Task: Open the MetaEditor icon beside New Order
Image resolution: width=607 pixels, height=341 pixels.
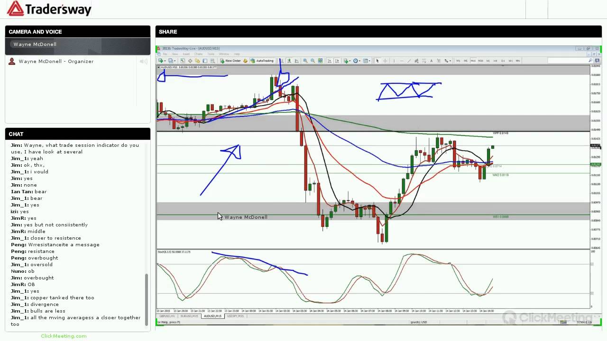Action: pyautogui.click(x=245, y=61)
